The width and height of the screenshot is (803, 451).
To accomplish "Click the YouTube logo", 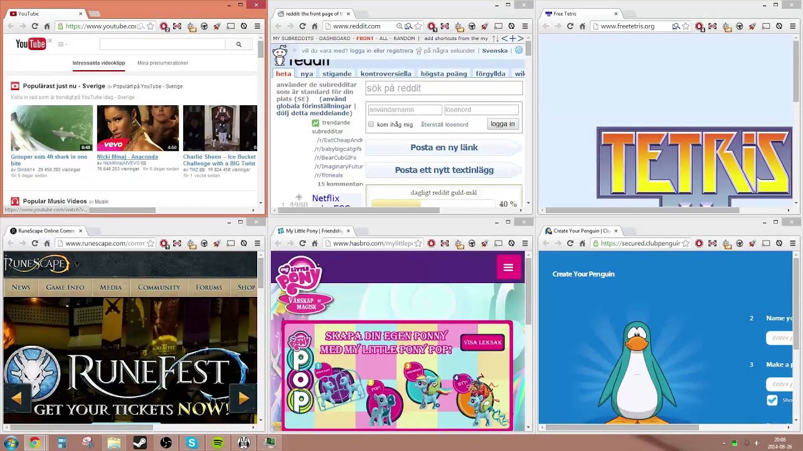I will click(x=31, y=44).
